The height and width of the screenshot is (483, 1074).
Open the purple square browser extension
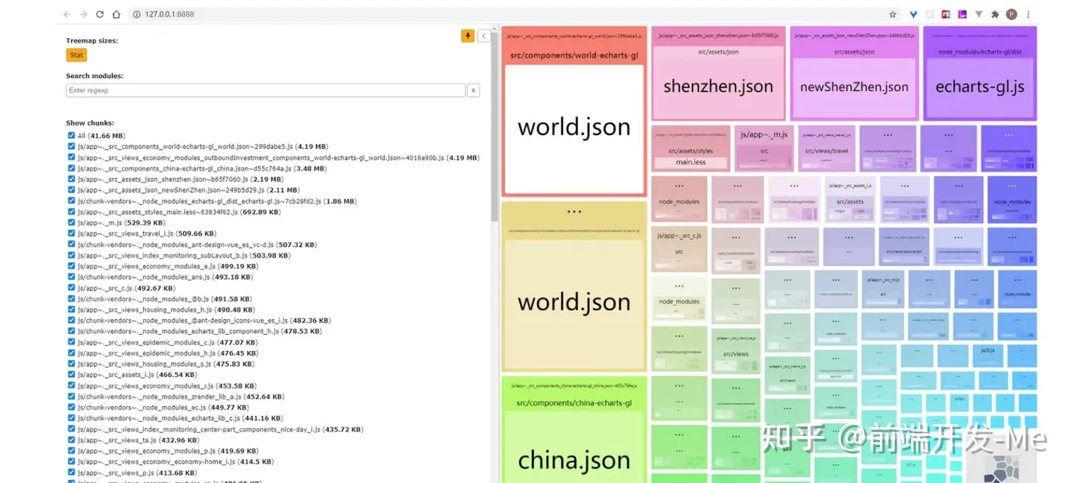pos(963,14)
